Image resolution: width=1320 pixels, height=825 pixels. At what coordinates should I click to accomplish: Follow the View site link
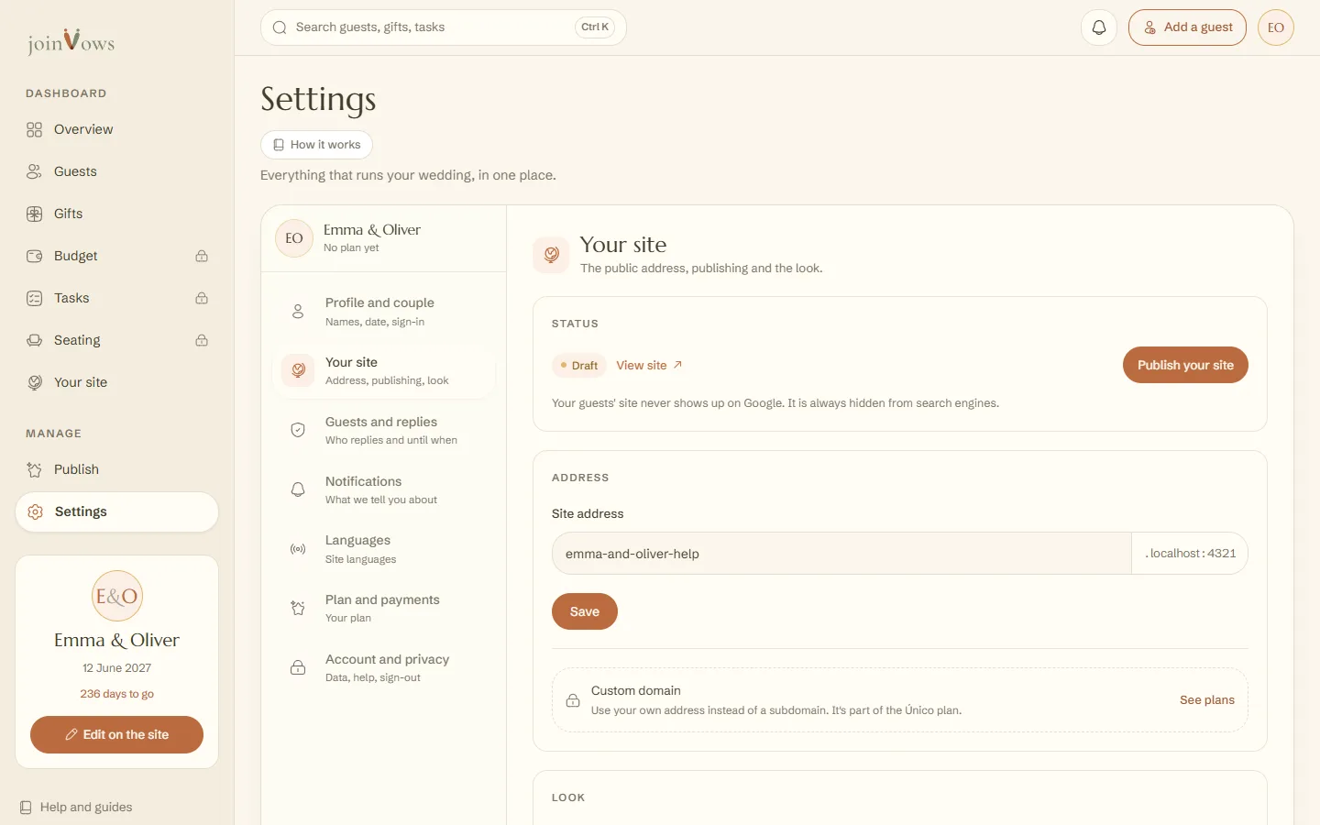pos(649,365)
